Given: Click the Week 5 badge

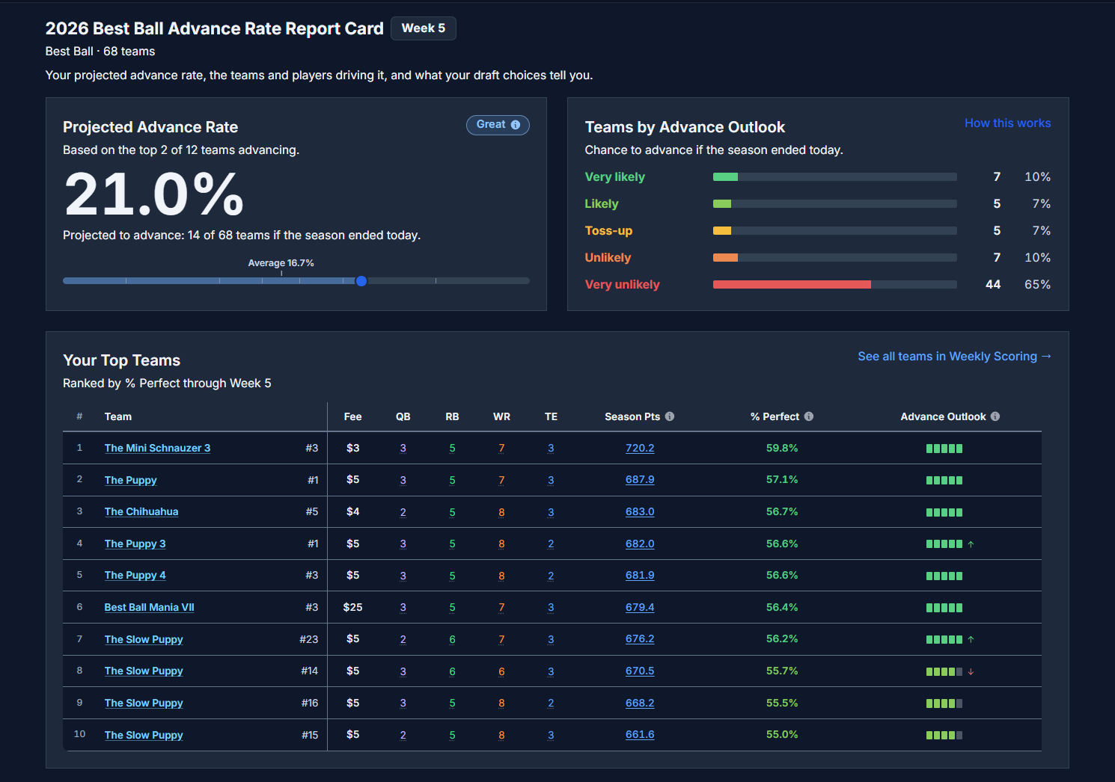Looking at the screenshot, I should [424, 28].
